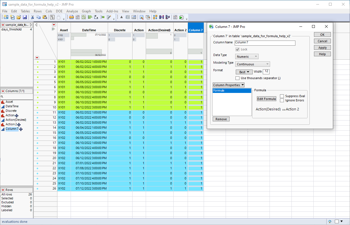
Task: Select Formula in the column properties list
Action: [x=232, y=91]
